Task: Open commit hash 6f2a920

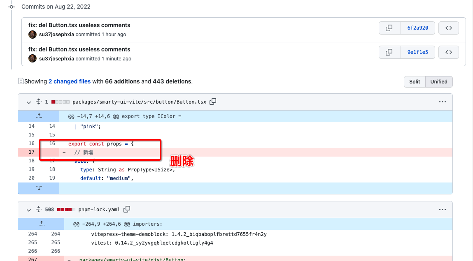Action: 417,28
